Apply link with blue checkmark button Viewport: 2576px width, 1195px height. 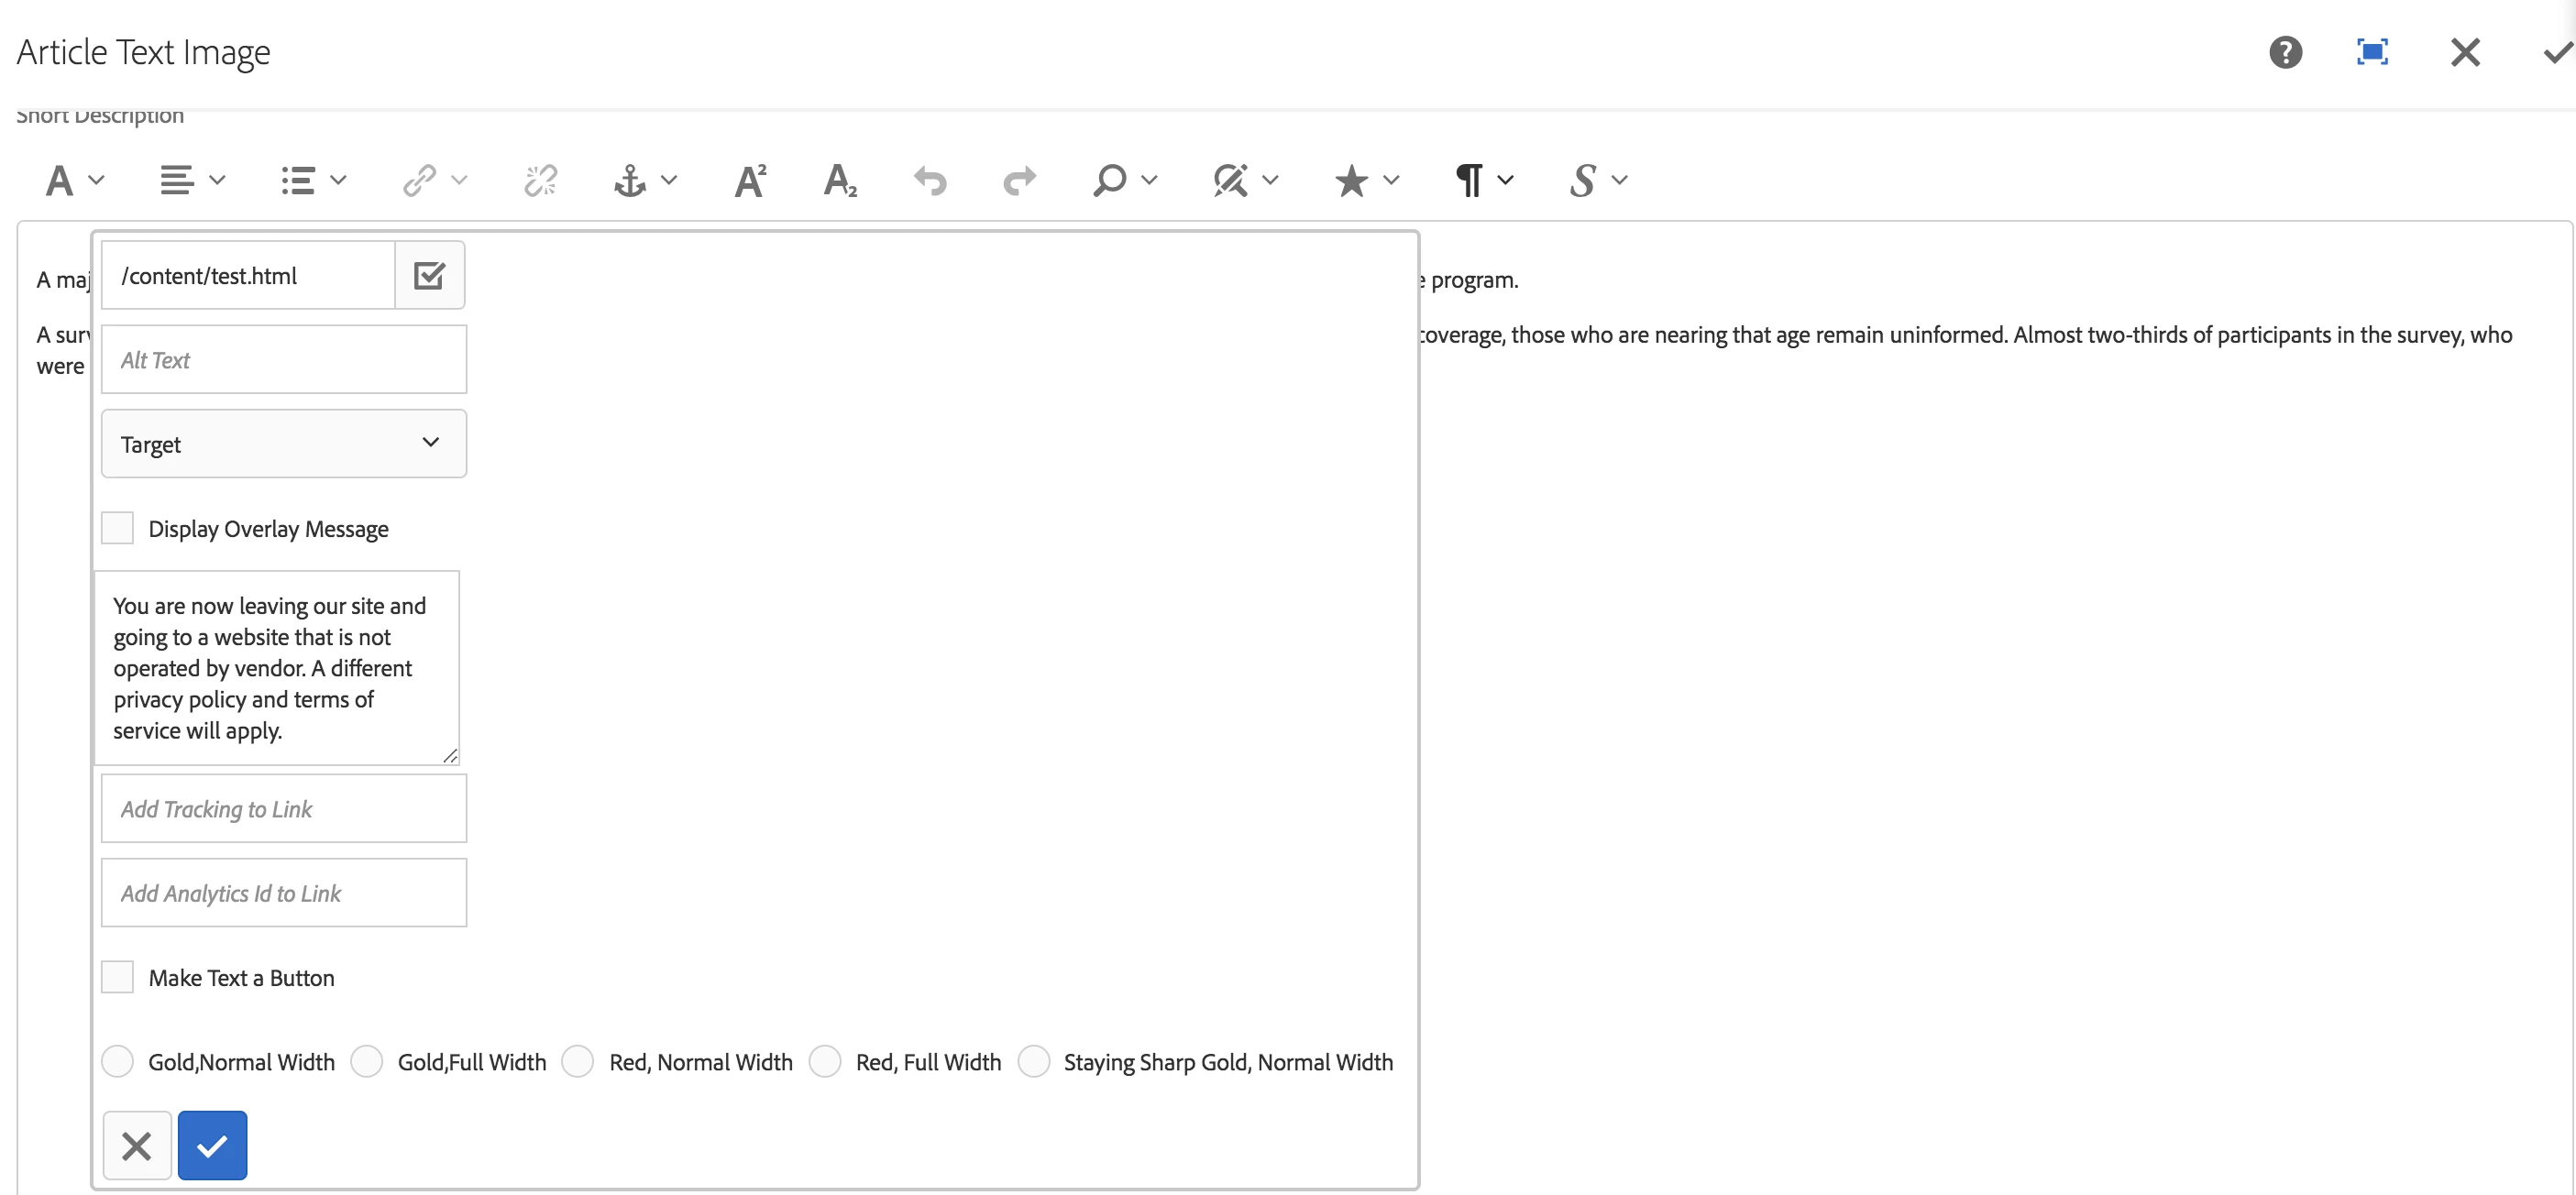(x=212, y=1145)
